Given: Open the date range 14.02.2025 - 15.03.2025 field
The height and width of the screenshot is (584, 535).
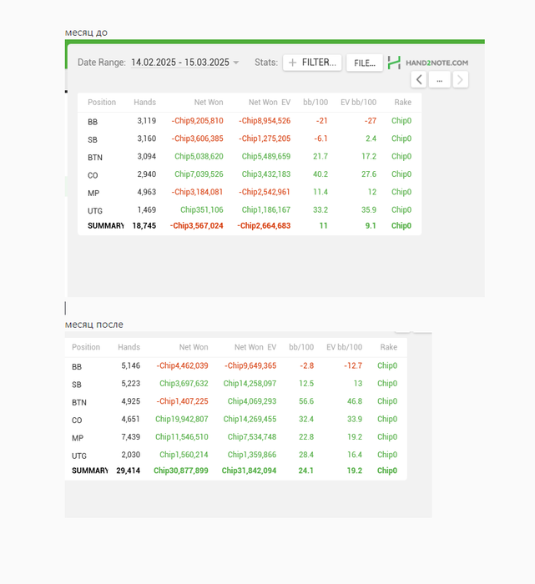Looking at the screenshot, I should click(179, 63).
